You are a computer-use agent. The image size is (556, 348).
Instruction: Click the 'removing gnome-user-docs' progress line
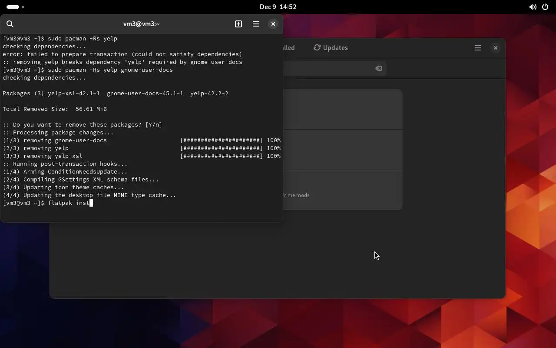tap(142, 141)
